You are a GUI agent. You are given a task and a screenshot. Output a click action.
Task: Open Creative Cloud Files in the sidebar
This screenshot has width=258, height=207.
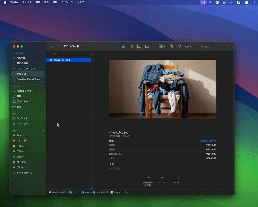click(x=28, y=79)
